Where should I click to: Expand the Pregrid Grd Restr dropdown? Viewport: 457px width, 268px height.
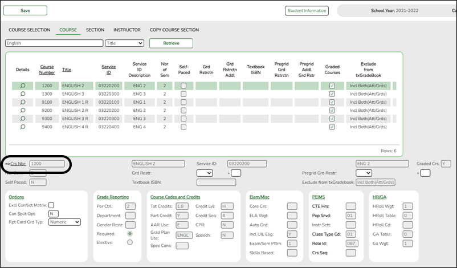click(x=364, y=173)
